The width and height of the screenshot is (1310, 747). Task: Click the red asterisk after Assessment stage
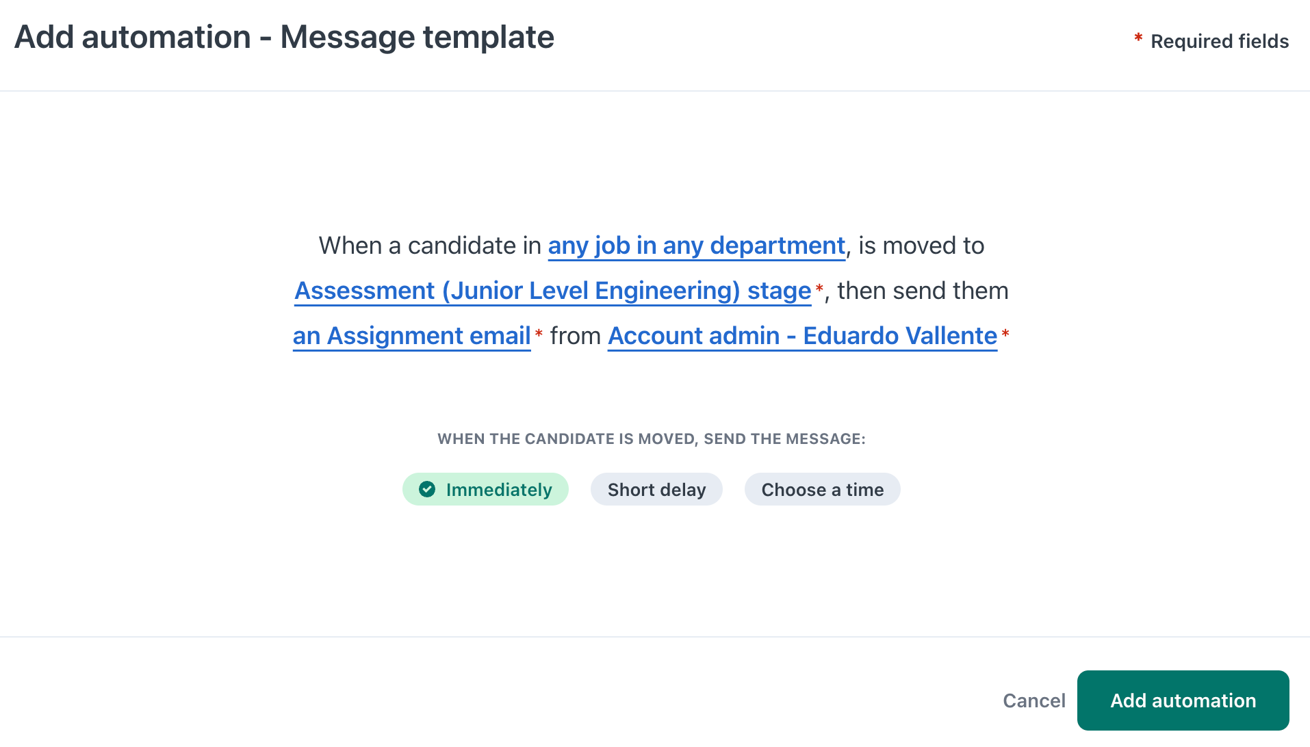tap(819, 288)
